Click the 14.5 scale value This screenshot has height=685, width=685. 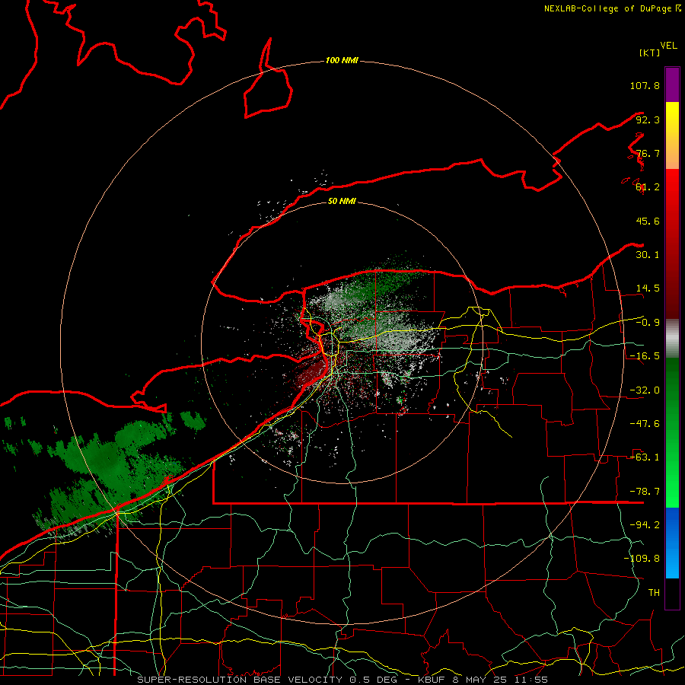pyautogui.click(x=648, y=288)
